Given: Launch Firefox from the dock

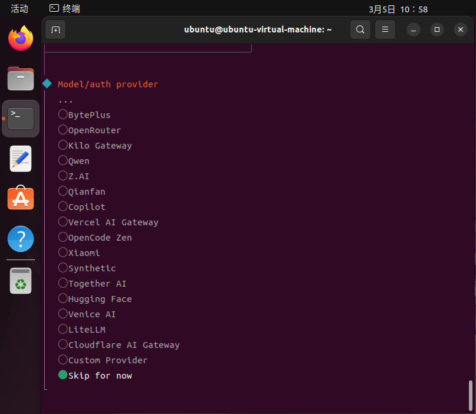Looking at the screenshot, I should click(x=21, y=38).
